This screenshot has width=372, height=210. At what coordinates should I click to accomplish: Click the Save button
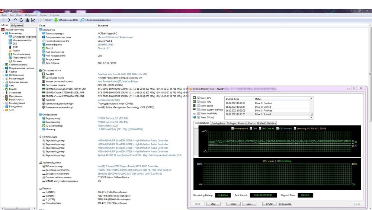[249, 204]
